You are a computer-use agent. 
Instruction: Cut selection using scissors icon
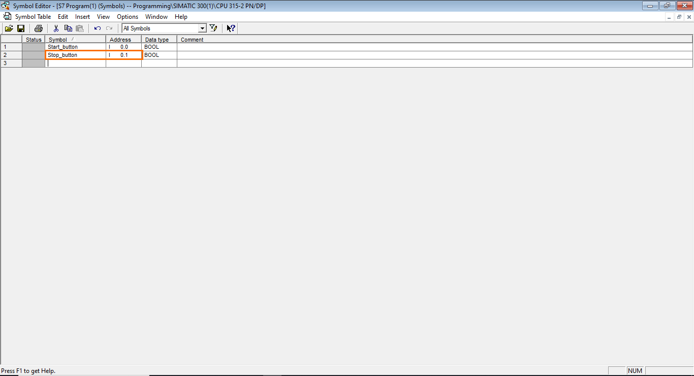click(x=56, y=28)
